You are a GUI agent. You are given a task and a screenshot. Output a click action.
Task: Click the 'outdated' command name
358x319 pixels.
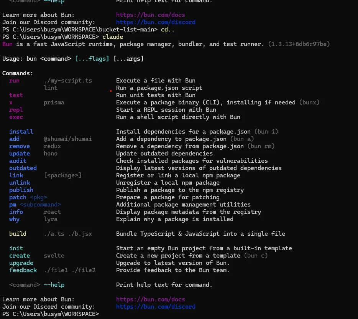(23, 168)
